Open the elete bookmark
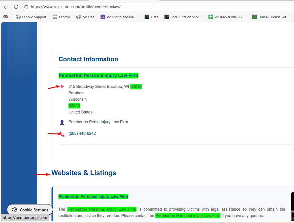This screenshot has height=223, width=294. pyautogui.click(x=152, y=17)
